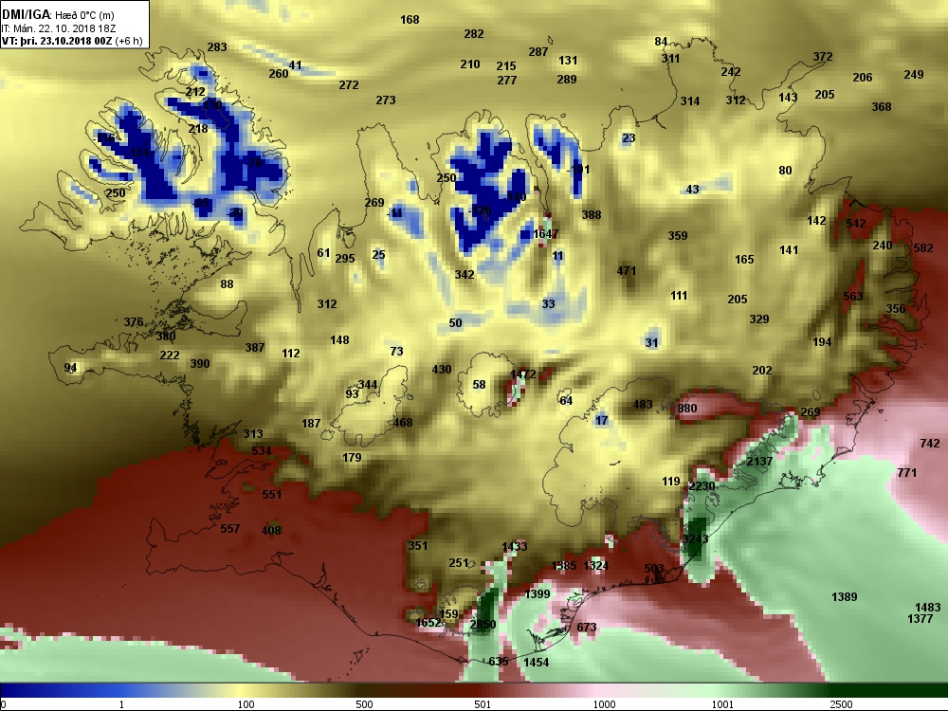Viewport: 948px width, 711px height.
Task: Click the number 94 on western peninsula
Action: [x=71, y=368]
